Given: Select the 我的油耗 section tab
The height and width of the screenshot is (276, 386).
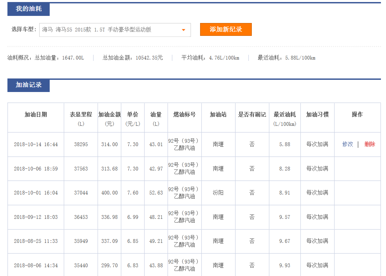Looking at the screenshot, I should pyautogui.click(x=28, y=9).
